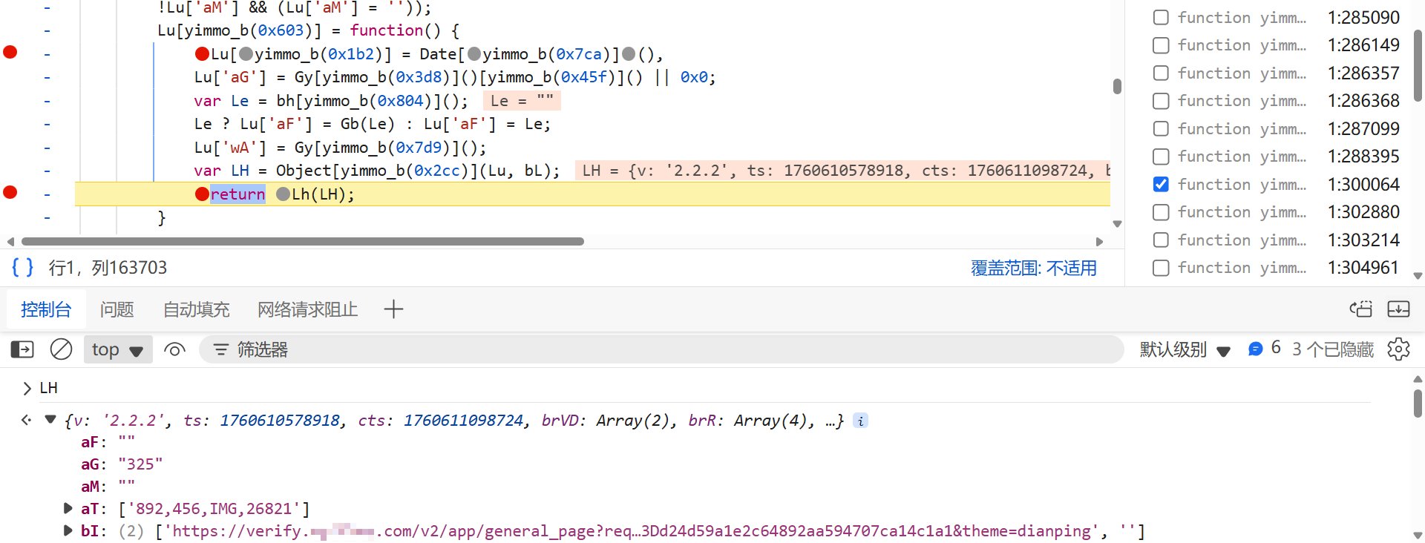Switch to the 网络请求阻止 tab

click(x=307, y=309)
